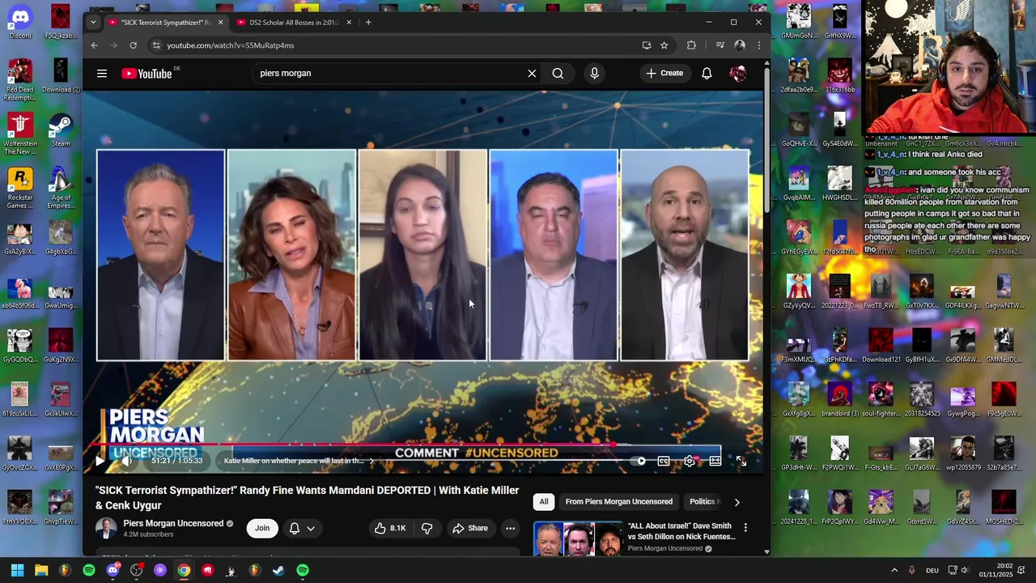
Task: Toggle closed captions in the player
Action: (x=664, y=461)
